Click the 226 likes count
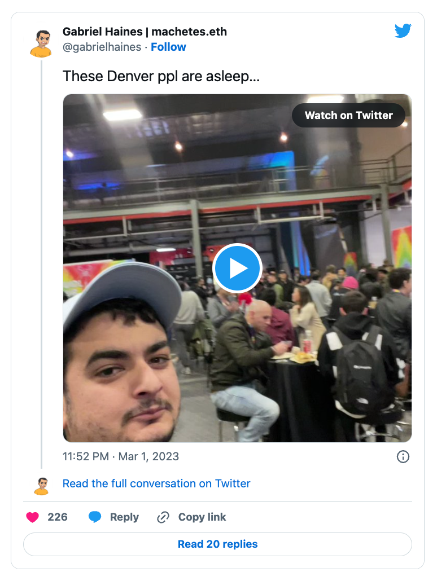 [58, 517]
